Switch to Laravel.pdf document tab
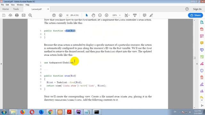The width and height of the screenshot is (205, 115). point(37,9)
